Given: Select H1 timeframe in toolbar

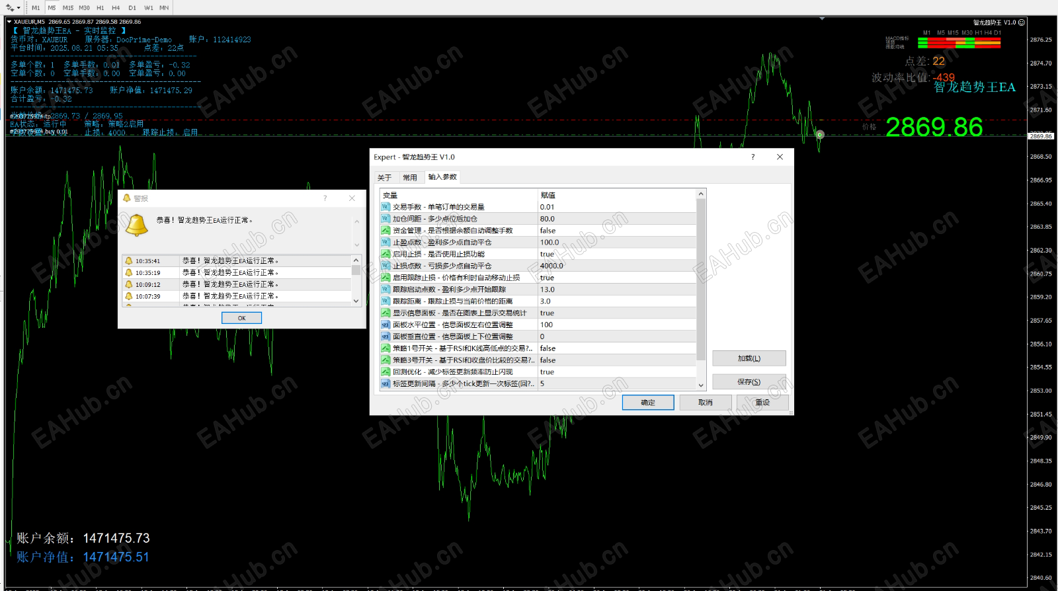Looking at the screenshot, I should coord(100,8).
